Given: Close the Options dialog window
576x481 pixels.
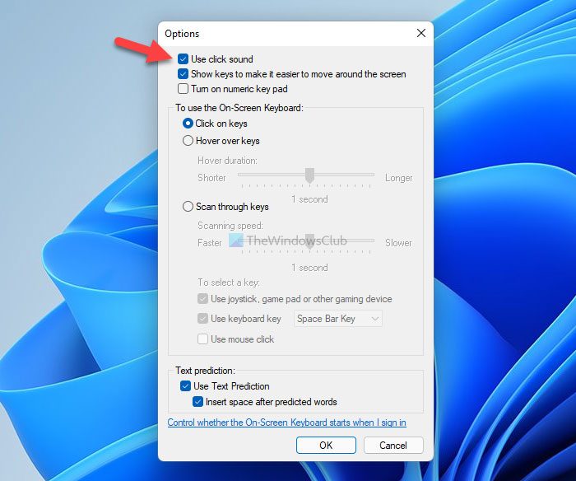Looking at the screenshot, I should (421, 33).
